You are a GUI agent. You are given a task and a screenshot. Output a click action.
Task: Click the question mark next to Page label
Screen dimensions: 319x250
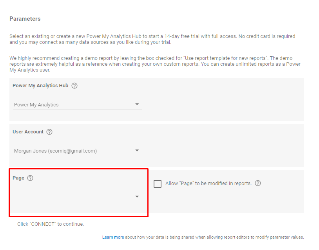[x=30, y=178]
